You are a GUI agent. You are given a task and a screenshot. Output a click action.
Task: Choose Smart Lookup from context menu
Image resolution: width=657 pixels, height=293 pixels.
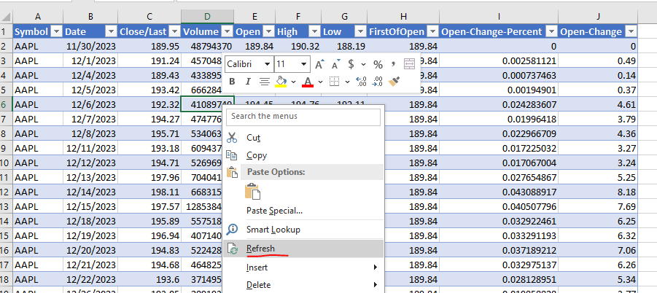click(x=303, y=230)
